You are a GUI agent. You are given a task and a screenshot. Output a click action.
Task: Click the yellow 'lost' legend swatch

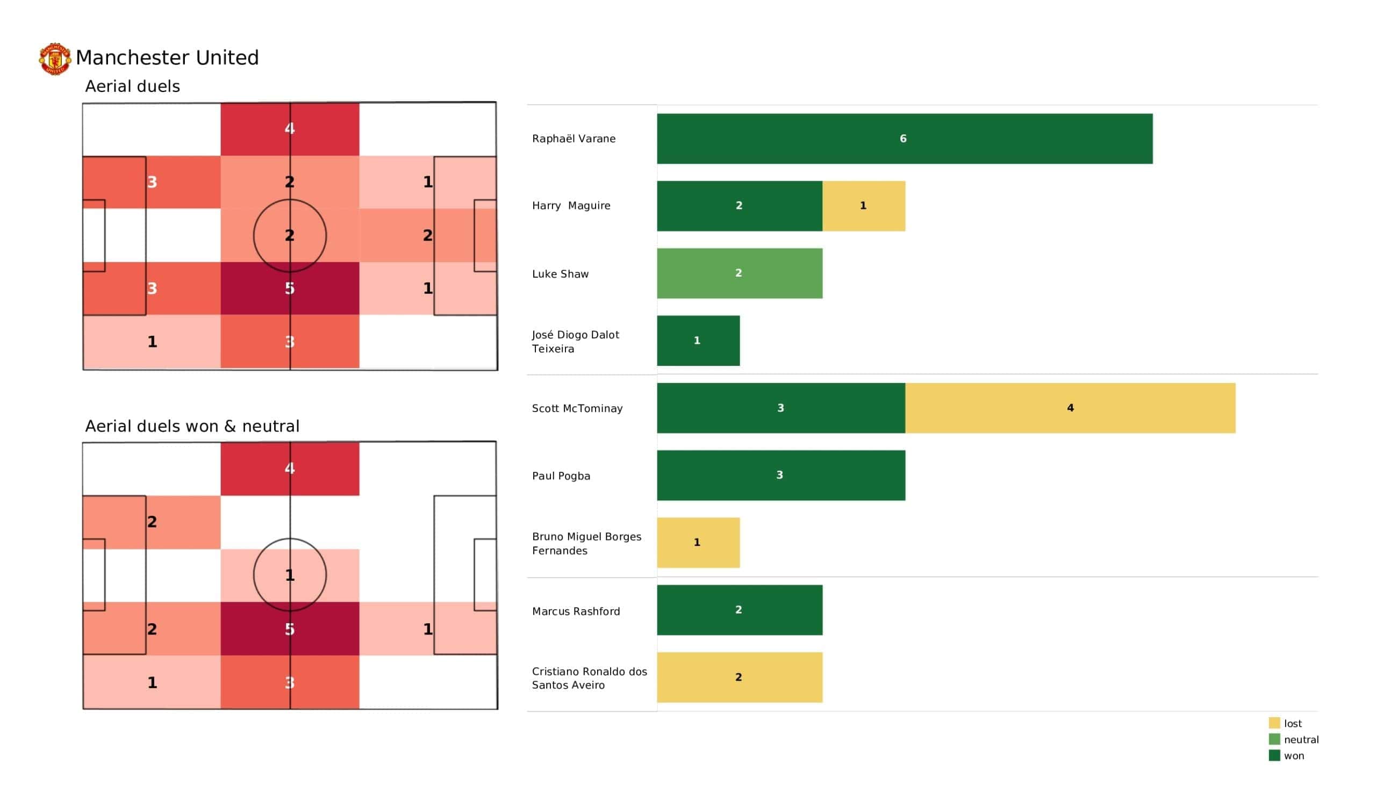[x=1274, y=723]
